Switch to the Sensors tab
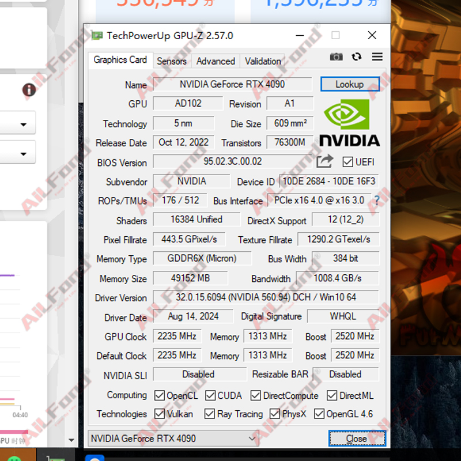The height and width of the screenshot is (461, 461). (x=171, y=61)
